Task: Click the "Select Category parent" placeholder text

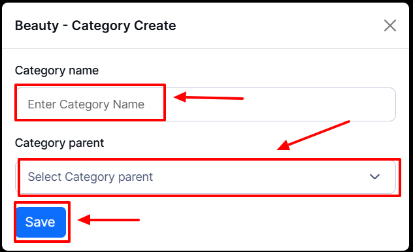Action: tap(90, 177)
